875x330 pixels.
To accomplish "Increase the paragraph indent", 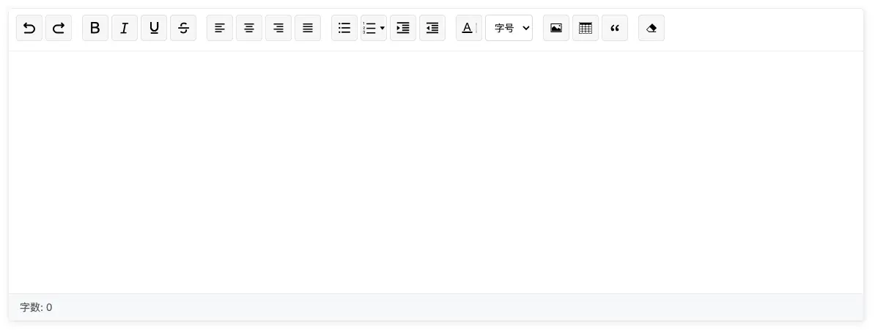I will coord(403,28).
